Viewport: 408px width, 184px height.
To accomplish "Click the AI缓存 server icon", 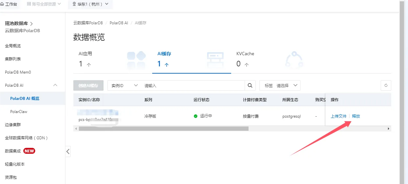I will 215,59.
